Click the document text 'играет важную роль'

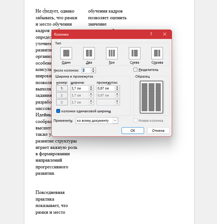56,147
